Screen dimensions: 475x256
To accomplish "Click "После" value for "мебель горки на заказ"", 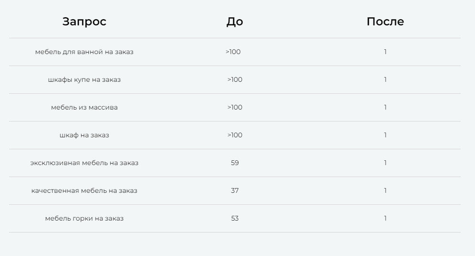I will point(385,218).
